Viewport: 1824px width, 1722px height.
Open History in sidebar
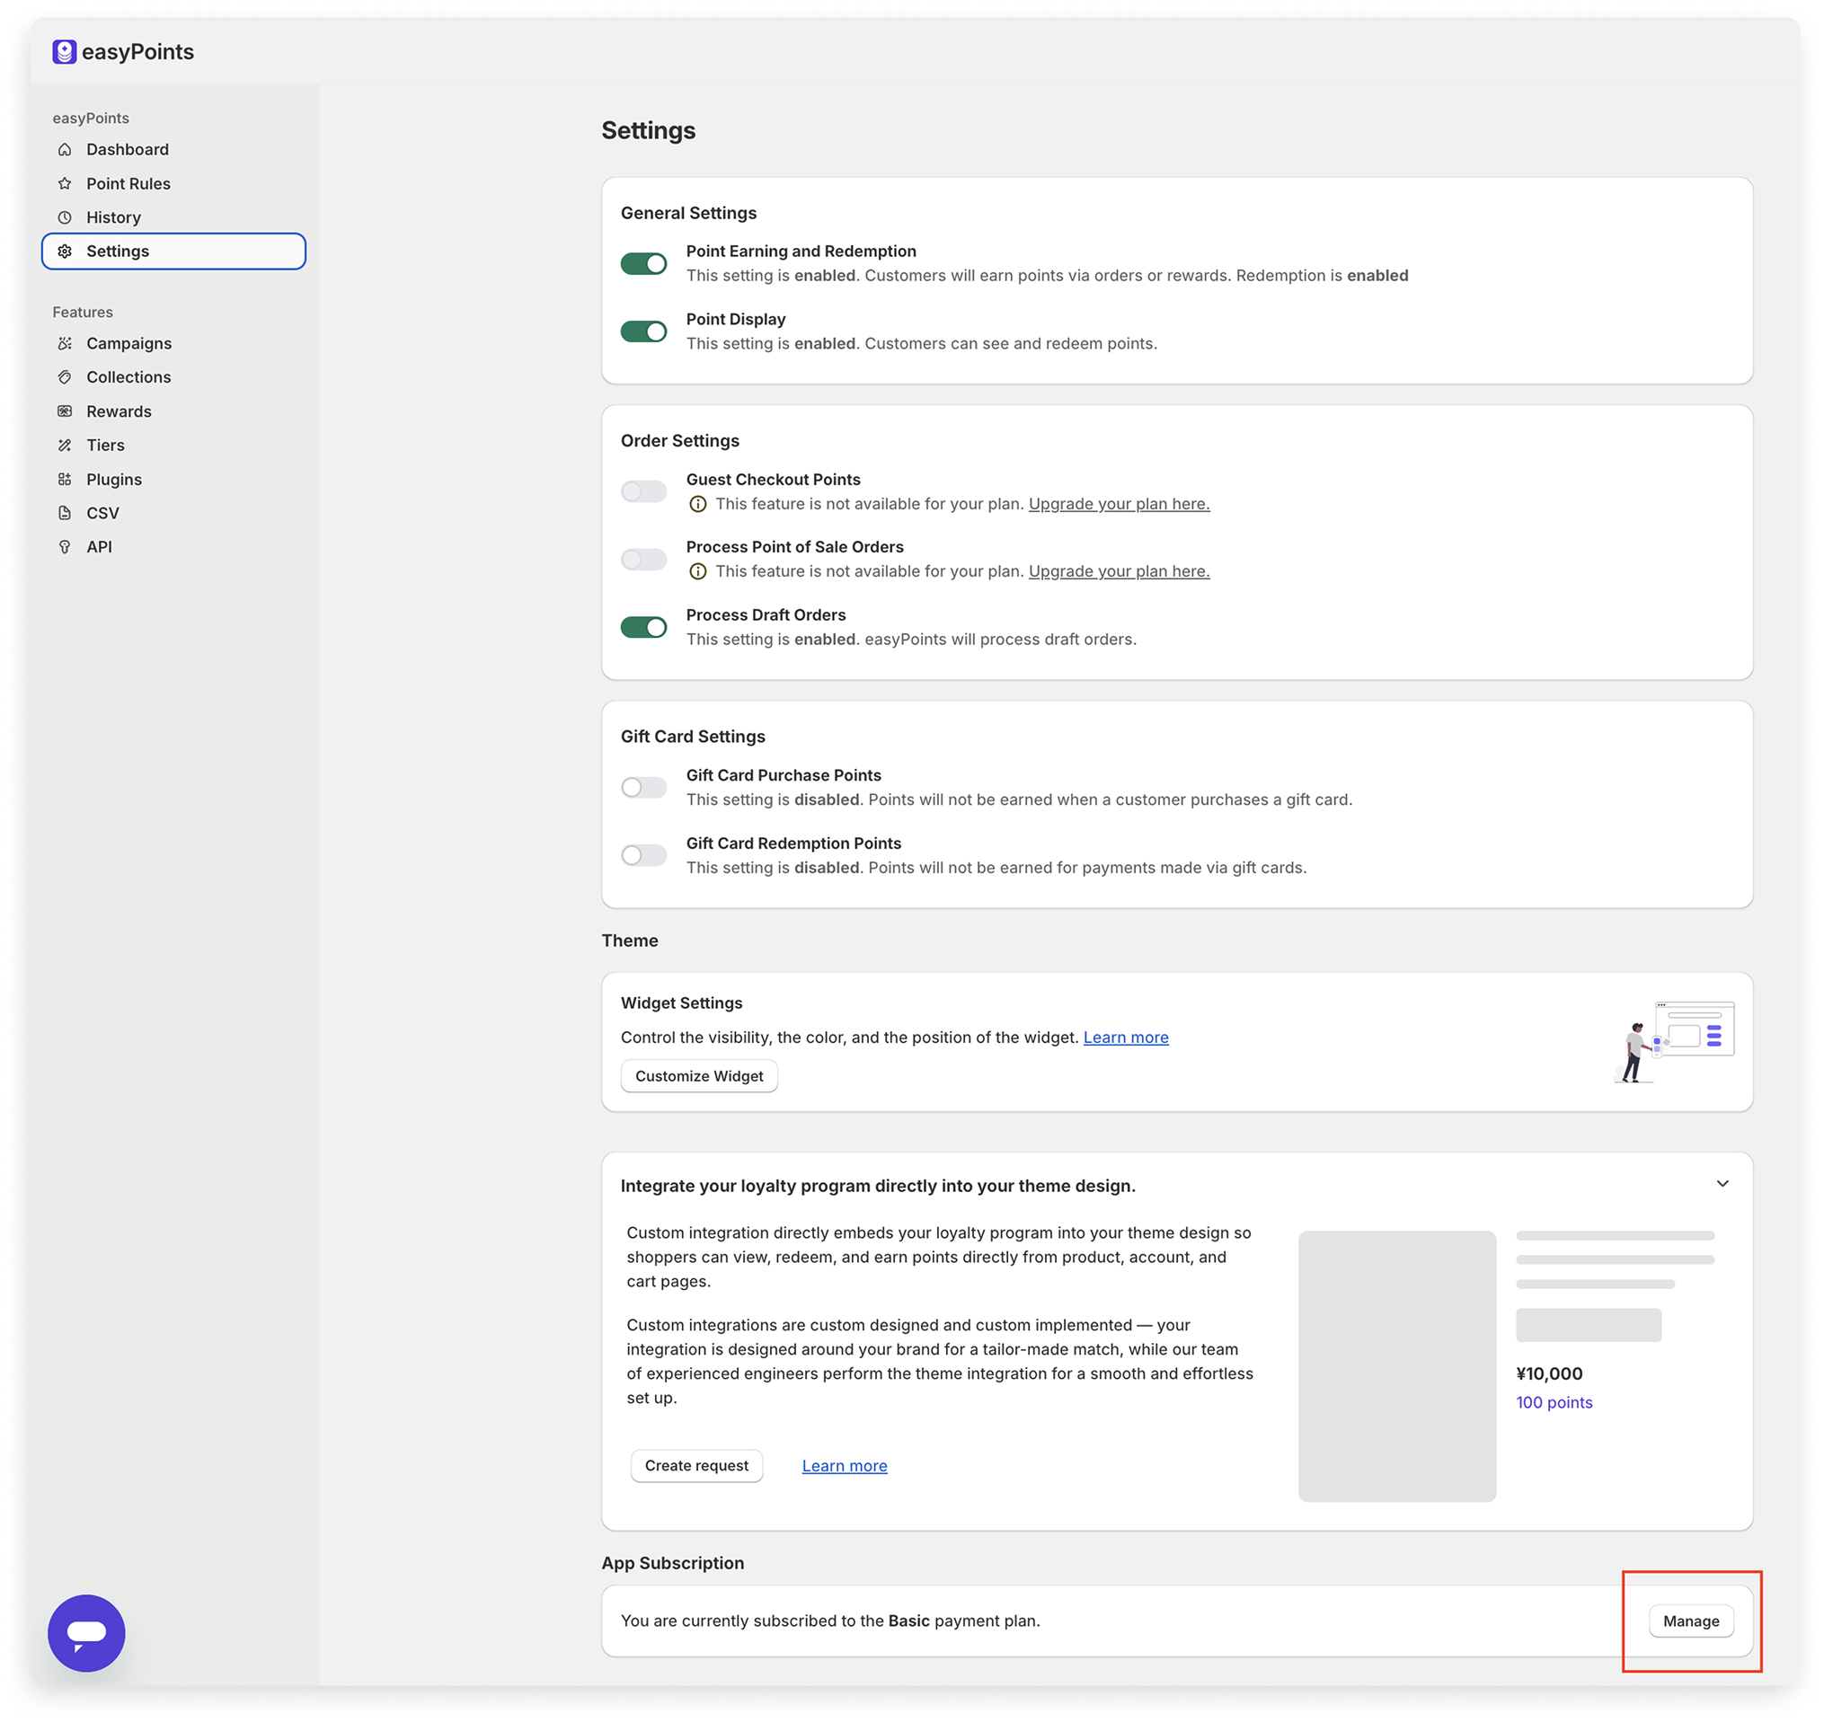pyautogui.click(x=173, y=217)
